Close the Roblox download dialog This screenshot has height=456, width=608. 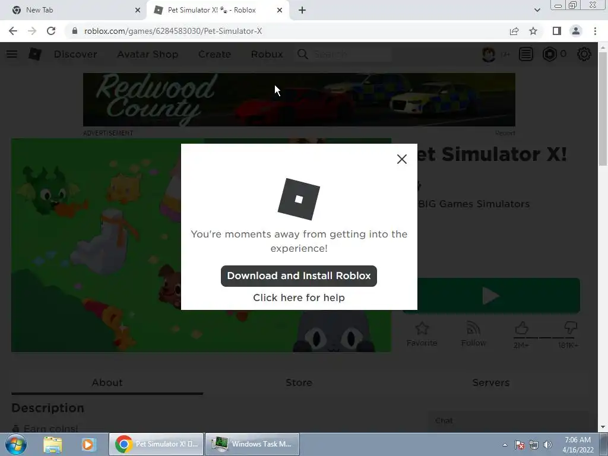[x=402, y=159]
